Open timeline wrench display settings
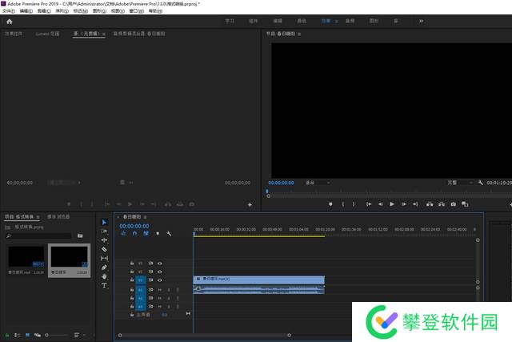Screen dimensions: 512x342 [170, 234]
